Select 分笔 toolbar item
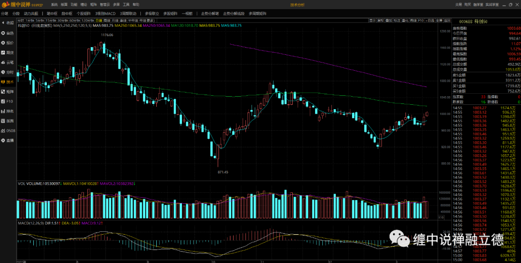The height and width of the screenshot is (263, 521). point(4,14)
